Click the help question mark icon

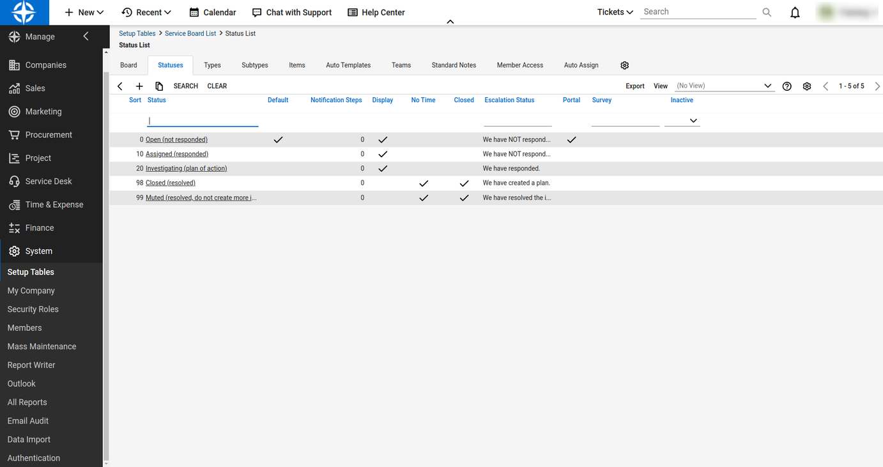pos(787,86)
